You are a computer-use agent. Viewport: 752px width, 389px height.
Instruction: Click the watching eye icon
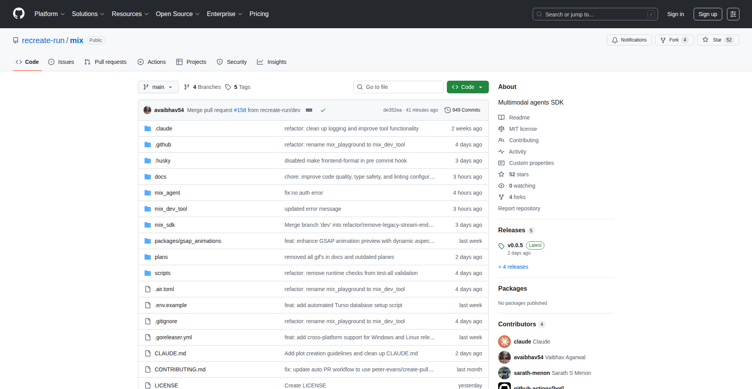(501, 186)
